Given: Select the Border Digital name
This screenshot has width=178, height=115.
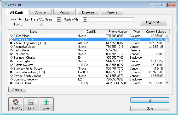Looking at the screenshot, I should tap(22, 61).
